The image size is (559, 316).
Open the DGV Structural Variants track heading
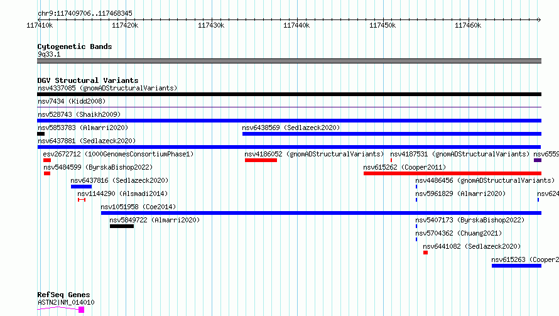click(x=88, y=80)
